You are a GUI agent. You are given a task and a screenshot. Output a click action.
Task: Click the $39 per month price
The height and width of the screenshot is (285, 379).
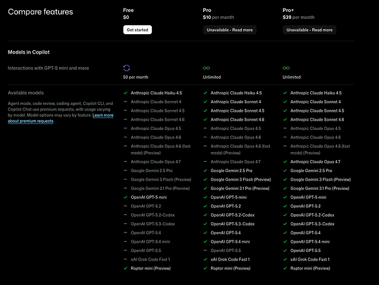[298, 17]
